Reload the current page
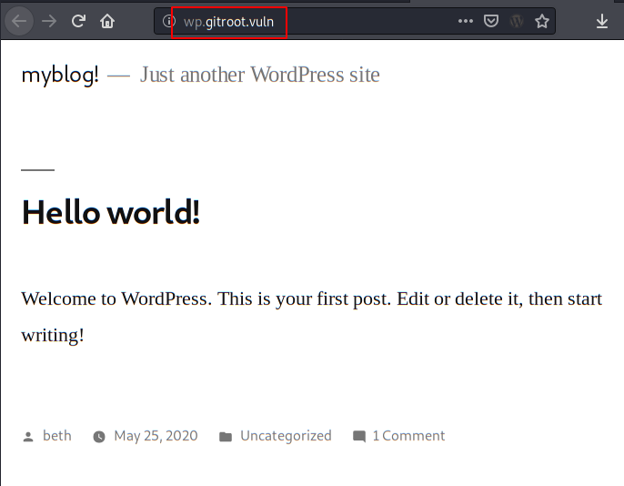This screenshot has height=486, width=624. tap(78, 21)
